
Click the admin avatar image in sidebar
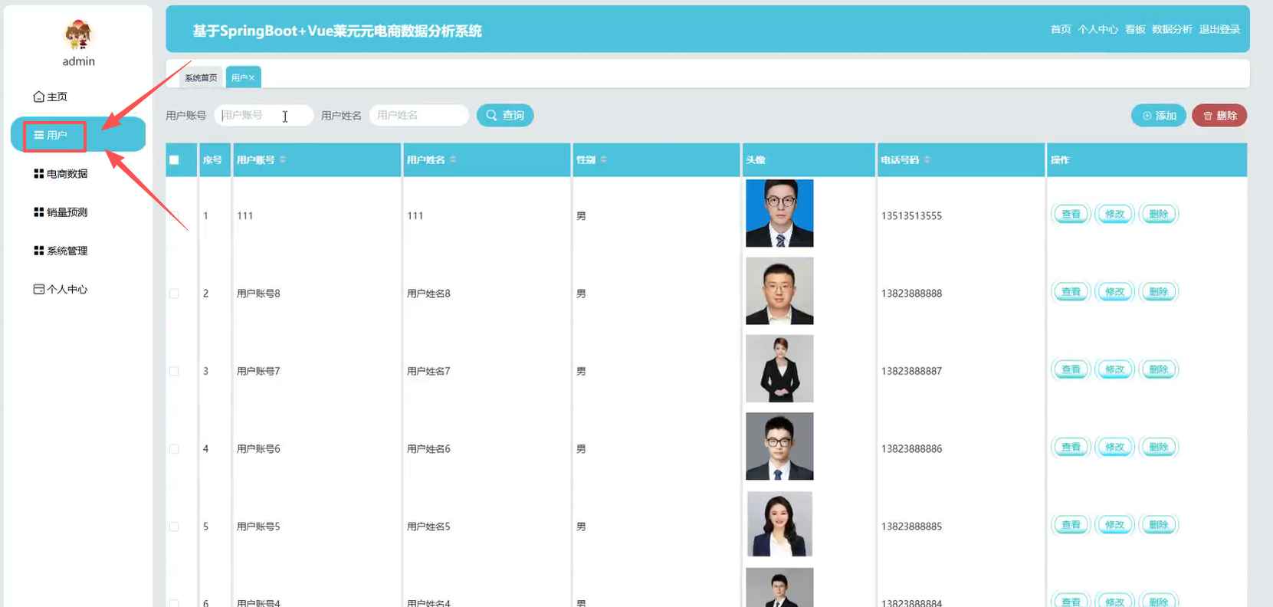click(78, 34)
